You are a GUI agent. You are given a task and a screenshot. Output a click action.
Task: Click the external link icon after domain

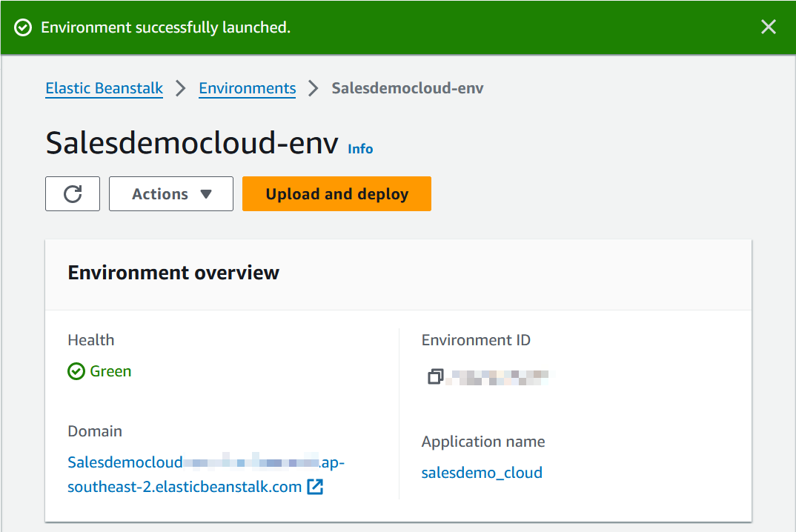coord(315,487)
